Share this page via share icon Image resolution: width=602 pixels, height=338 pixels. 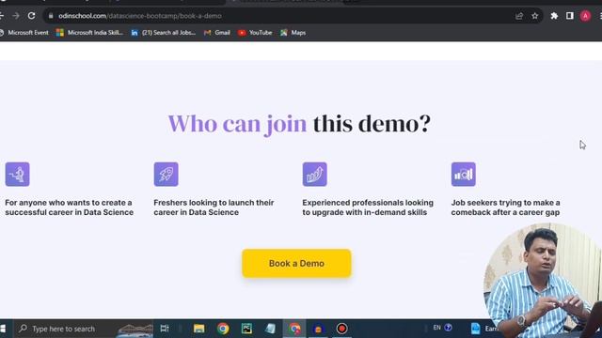click(519, 16)
